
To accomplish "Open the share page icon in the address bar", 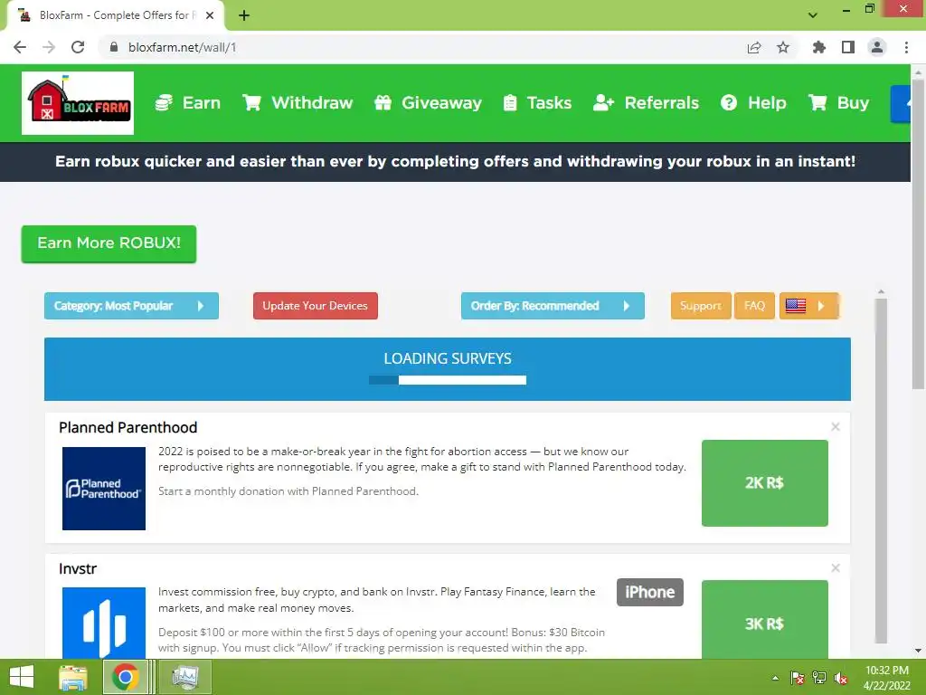I will coord(754,47).
